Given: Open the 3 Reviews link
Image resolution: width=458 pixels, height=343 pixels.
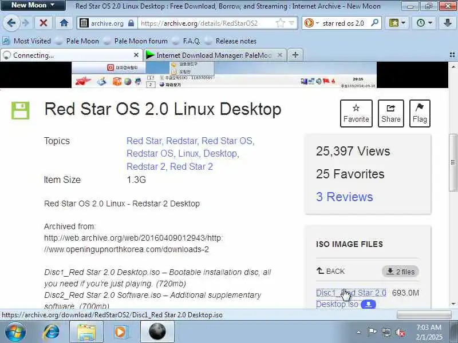Looking at the screenshot, I should coord(345,197).
